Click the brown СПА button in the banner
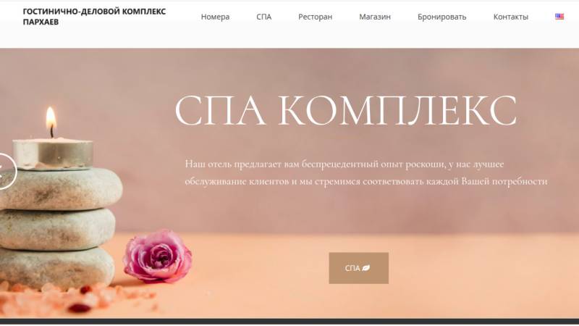This screenshot has height=326, width=579. click(x=358, y=268)
